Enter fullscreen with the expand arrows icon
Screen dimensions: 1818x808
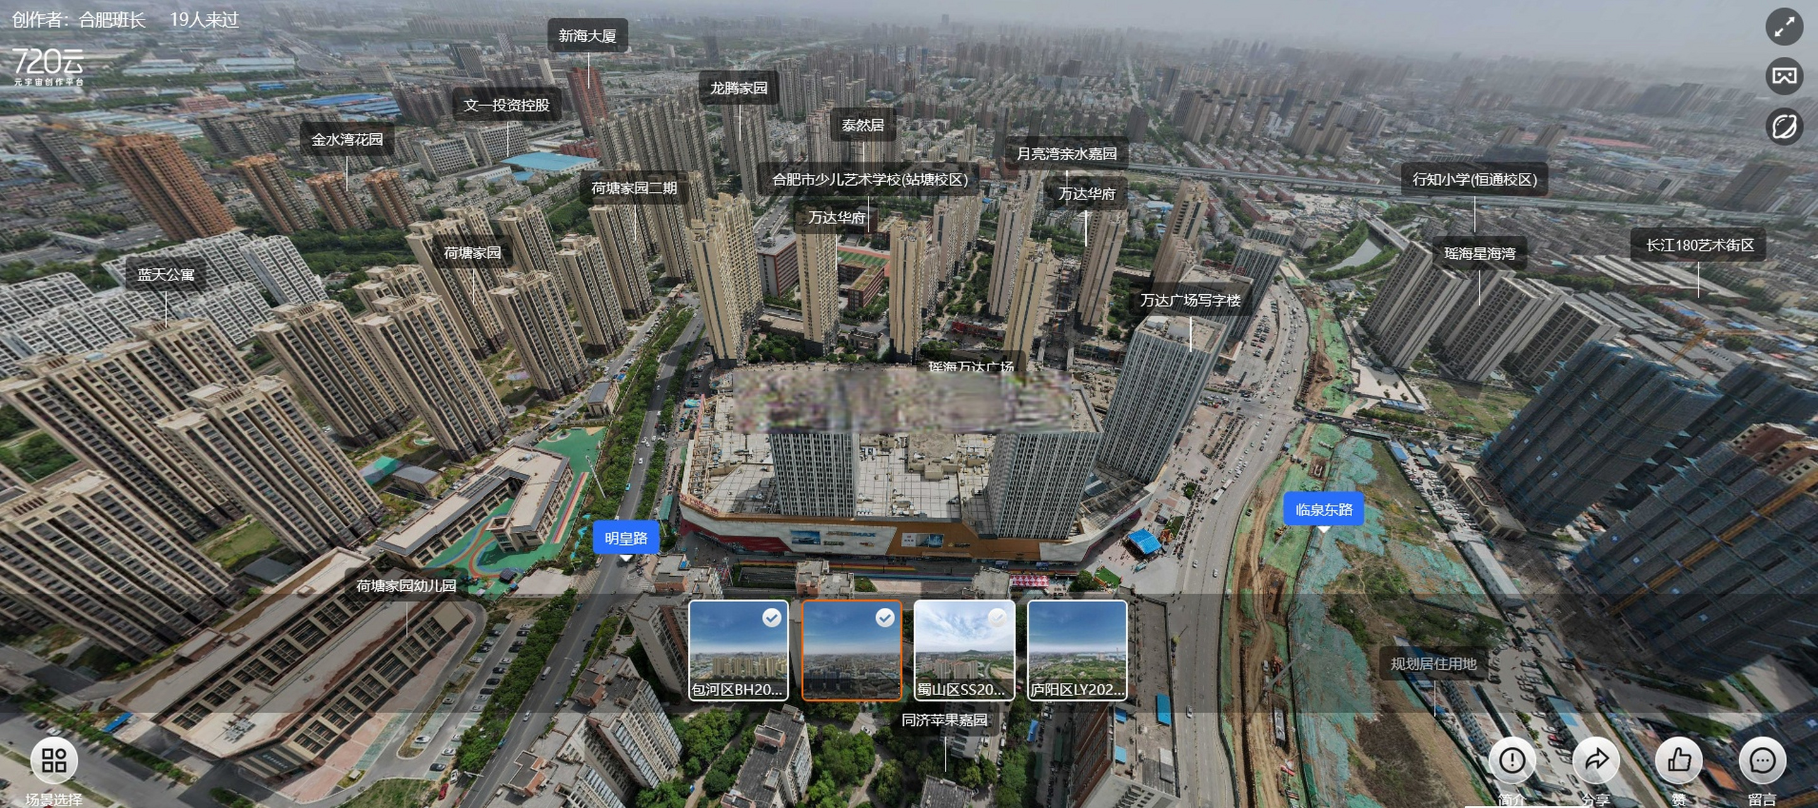1784,28
